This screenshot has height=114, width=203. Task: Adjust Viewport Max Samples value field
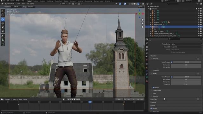[186, 65]
